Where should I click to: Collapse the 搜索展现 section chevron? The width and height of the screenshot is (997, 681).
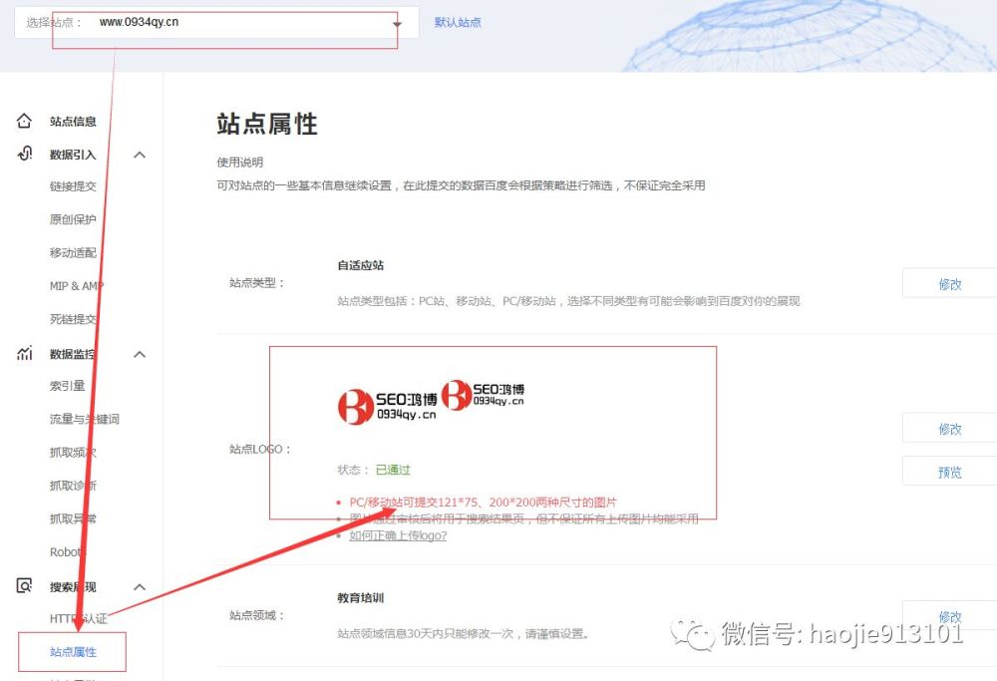(140, 586)
